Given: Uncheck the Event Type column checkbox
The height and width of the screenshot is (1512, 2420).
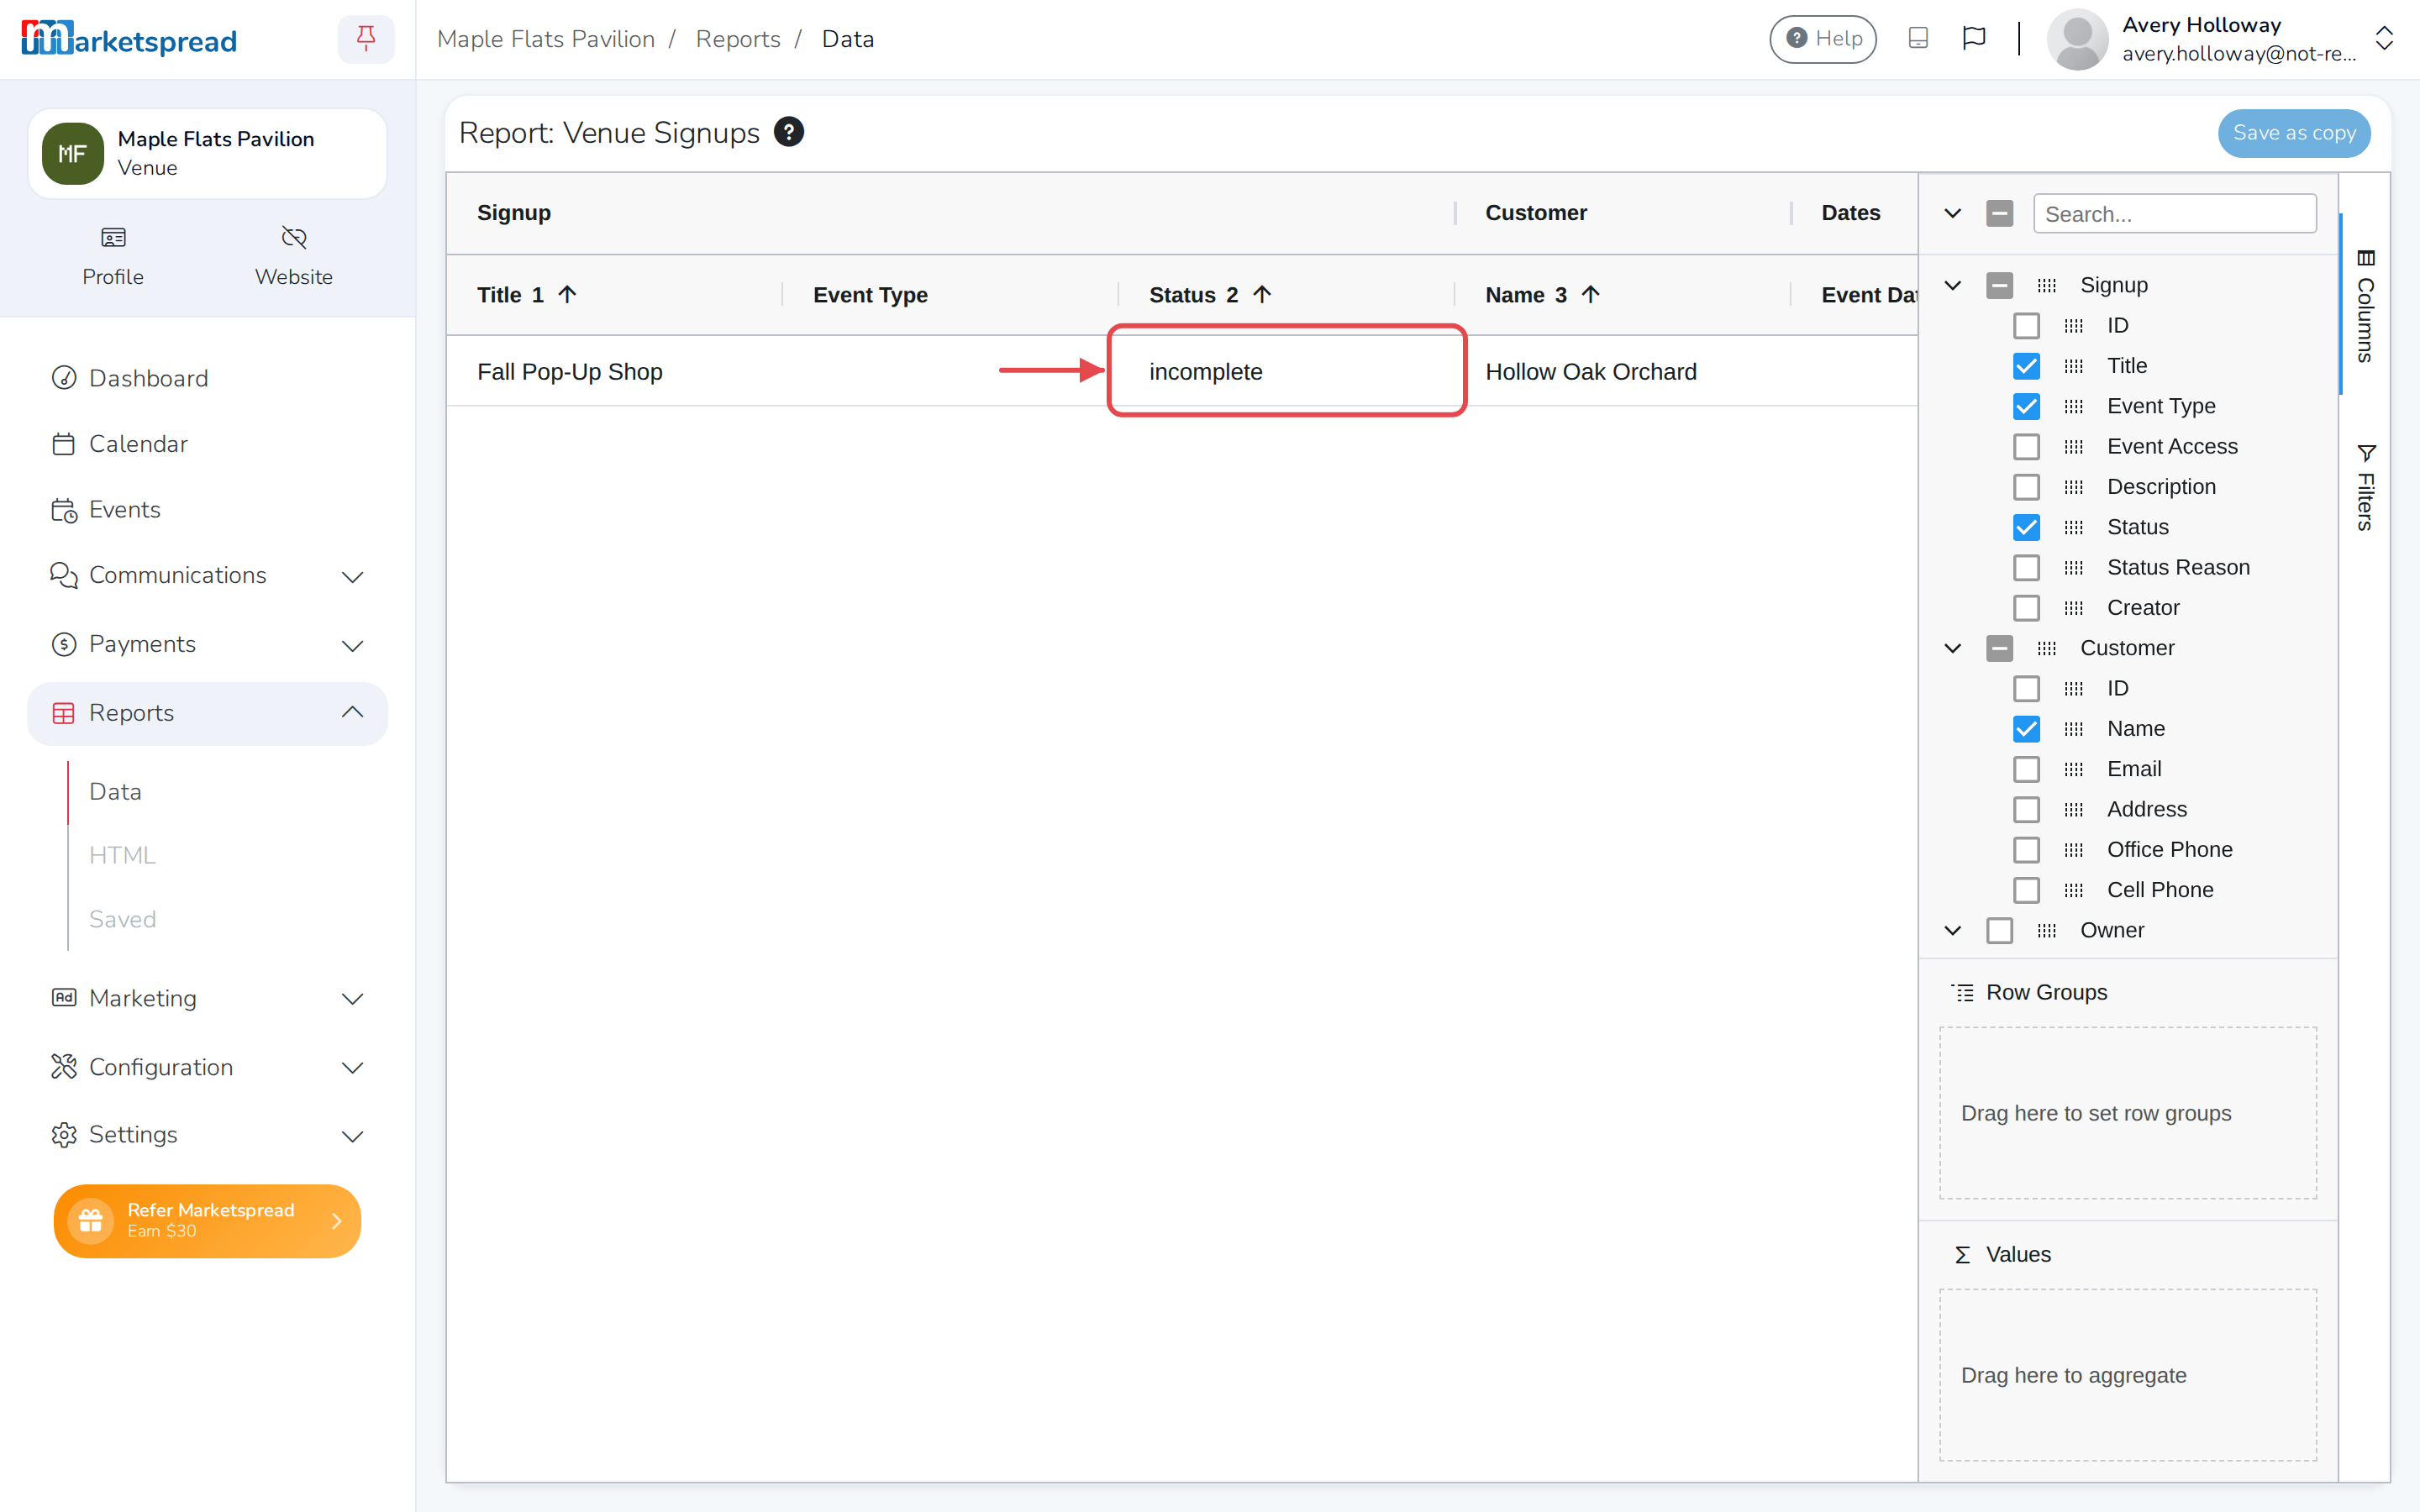Looking at the screenshot, I should click(2026, 406).
